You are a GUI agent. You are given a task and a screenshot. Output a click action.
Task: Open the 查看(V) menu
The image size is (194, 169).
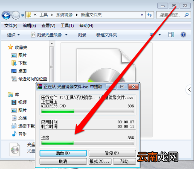tap(48, 26)
